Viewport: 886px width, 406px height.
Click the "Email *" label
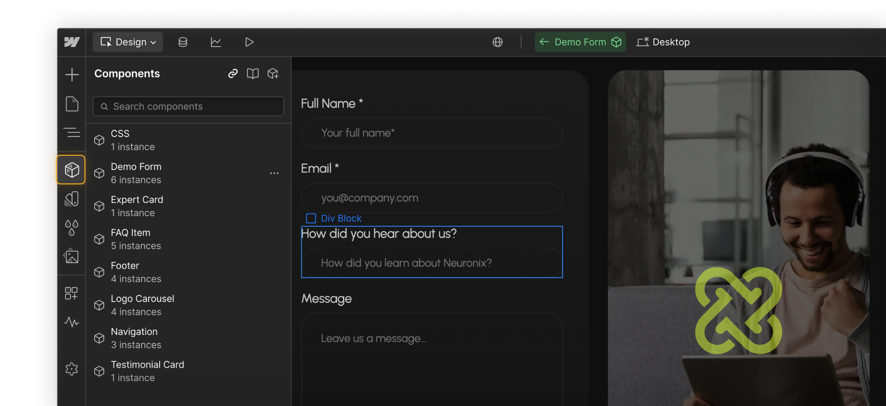coord(320,168)
